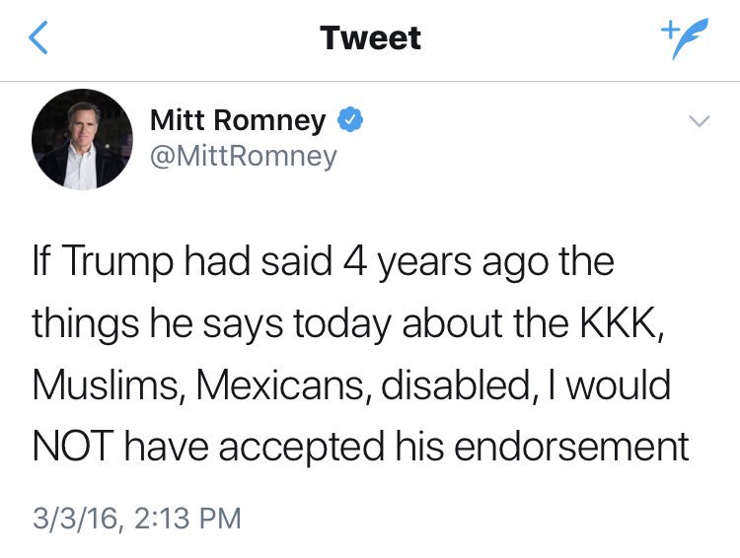This screenshot has height=558, width=740.
Task: Click the blue verified badge
Action: pyautogui.click(x=350, y=121)
